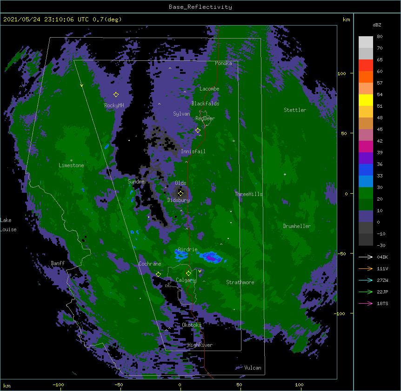Click the Banff label
Image resolution: width=401 pixels, height=391 pixels.
(58, 263)
